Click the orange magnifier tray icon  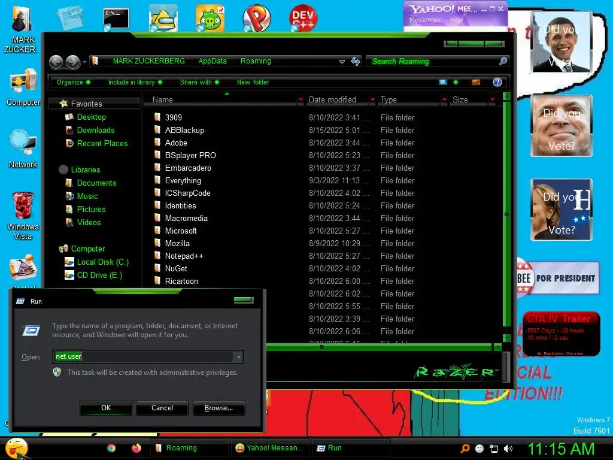click(465, 449)
